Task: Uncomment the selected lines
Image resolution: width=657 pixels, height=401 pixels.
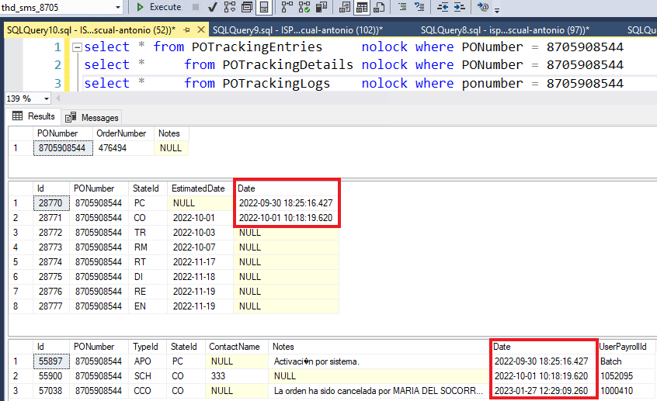Action: pos(419,7)
